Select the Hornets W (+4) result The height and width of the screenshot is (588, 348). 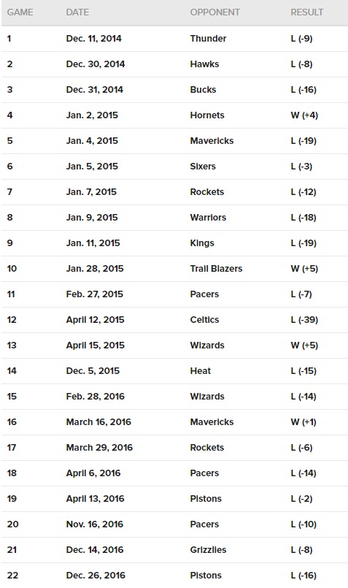[x=304, y=115]
